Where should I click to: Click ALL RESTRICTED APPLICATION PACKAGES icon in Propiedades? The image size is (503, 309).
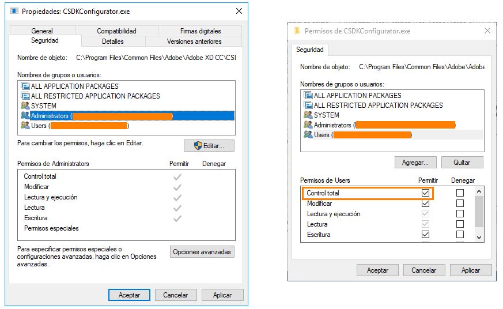(25, 96)
